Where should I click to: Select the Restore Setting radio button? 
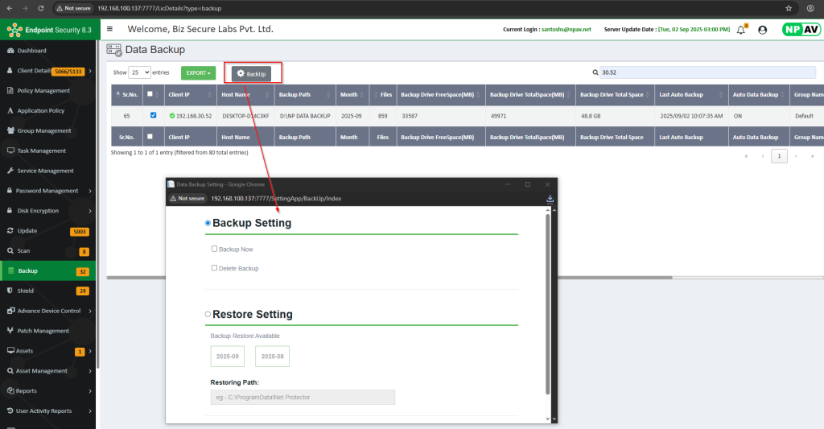point(208,314)
